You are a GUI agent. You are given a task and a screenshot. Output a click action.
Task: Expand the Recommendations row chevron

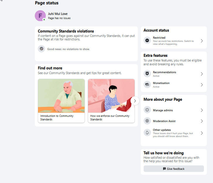202,74
